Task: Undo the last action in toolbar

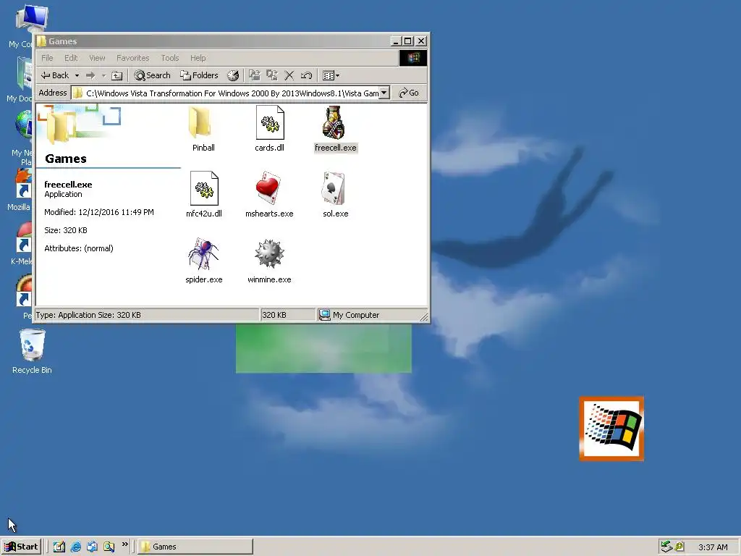Action: tap(306, 75)
